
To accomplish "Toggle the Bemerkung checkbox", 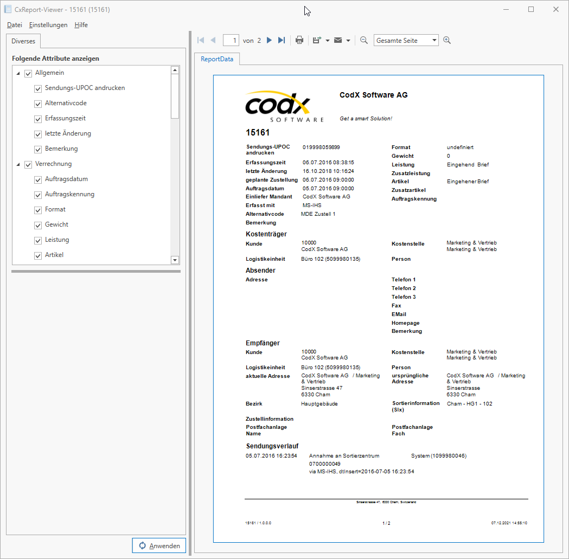I will click(38, 150).
